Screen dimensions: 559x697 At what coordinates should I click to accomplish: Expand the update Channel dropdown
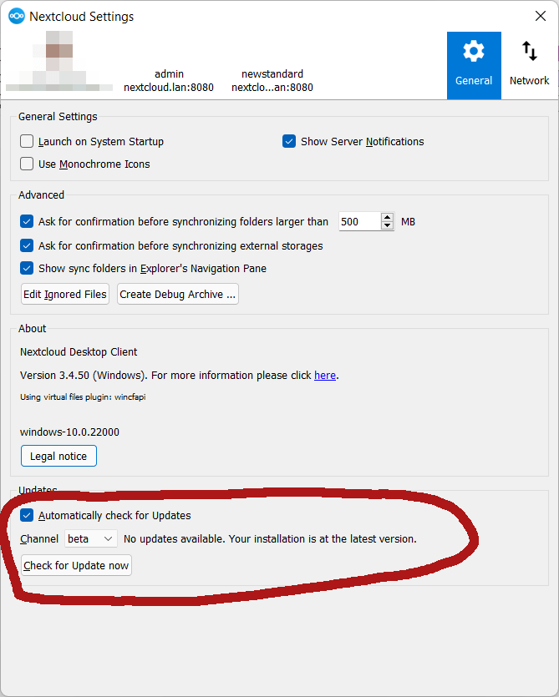91,538
